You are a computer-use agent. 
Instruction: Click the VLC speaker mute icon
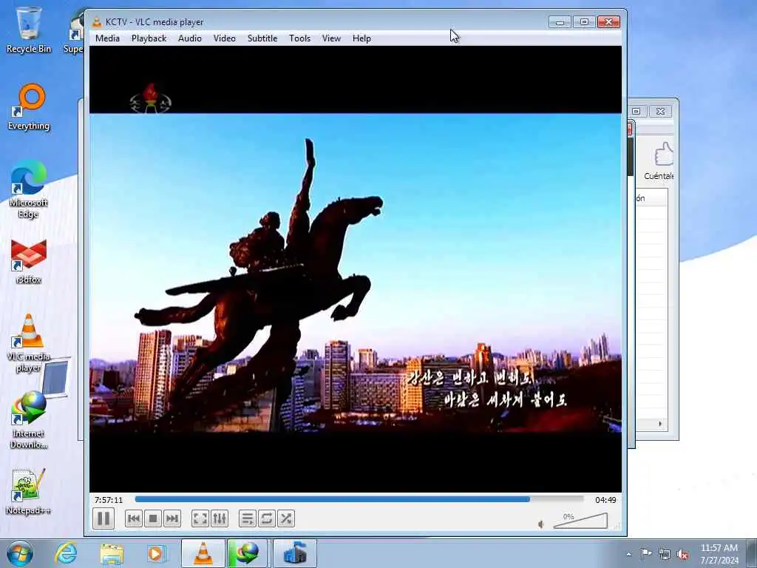click(x=541, y=524)
